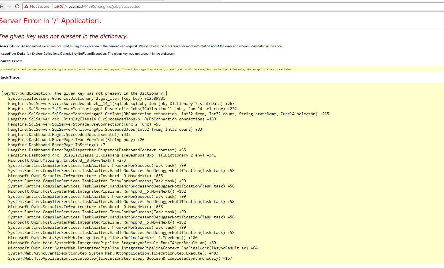Click the italic given key error message
Viewport: 444px width, 268px height.
tap(64, 36)
